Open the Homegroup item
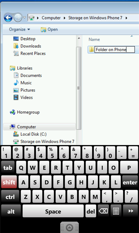Image resolution: width=139 pixels, height=233 pixels. (x=25, y=112)
